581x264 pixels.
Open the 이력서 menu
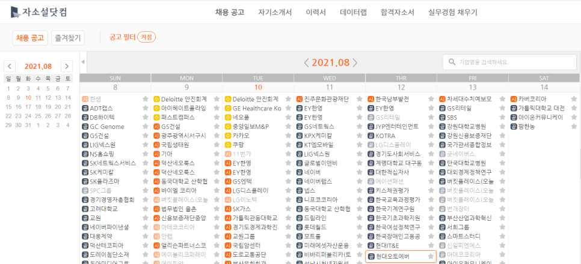pos(316,12)
